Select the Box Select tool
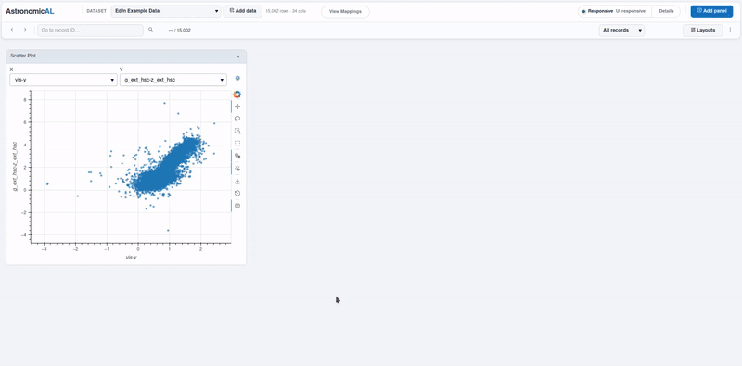742x366 pixels. 237,144
